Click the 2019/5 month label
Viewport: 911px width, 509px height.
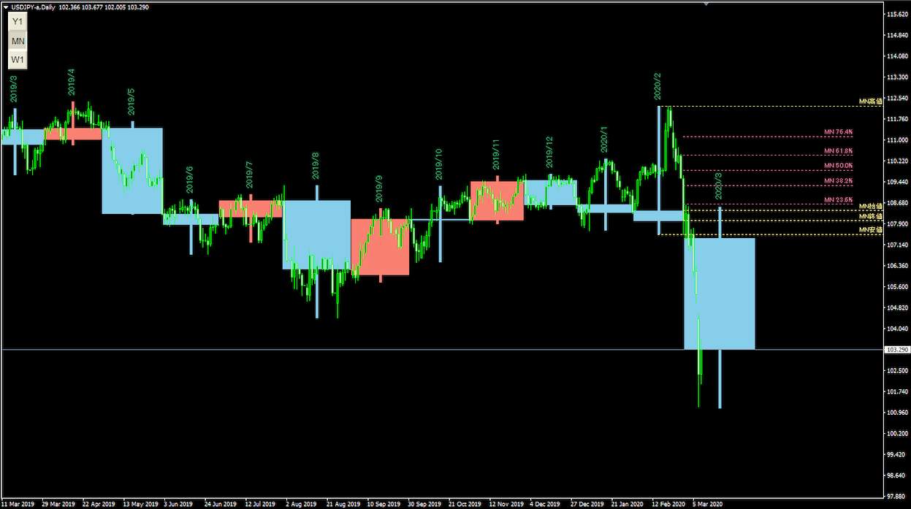pyautogui.click(x=131, y=102)
